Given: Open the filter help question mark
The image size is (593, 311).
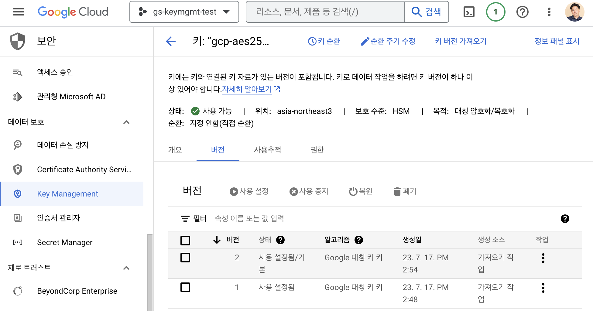Looking at the screenshot, I should click(565, 219).
